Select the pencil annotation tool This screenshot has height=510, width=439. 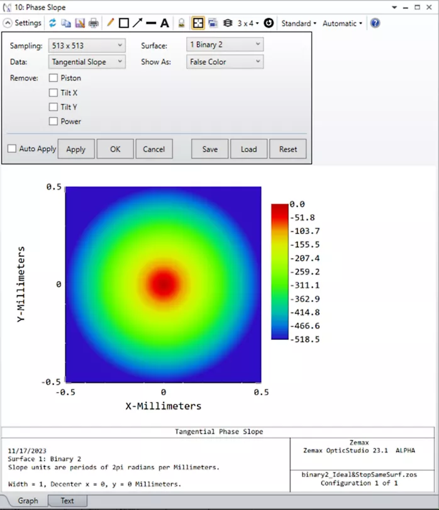coord(110,23)
